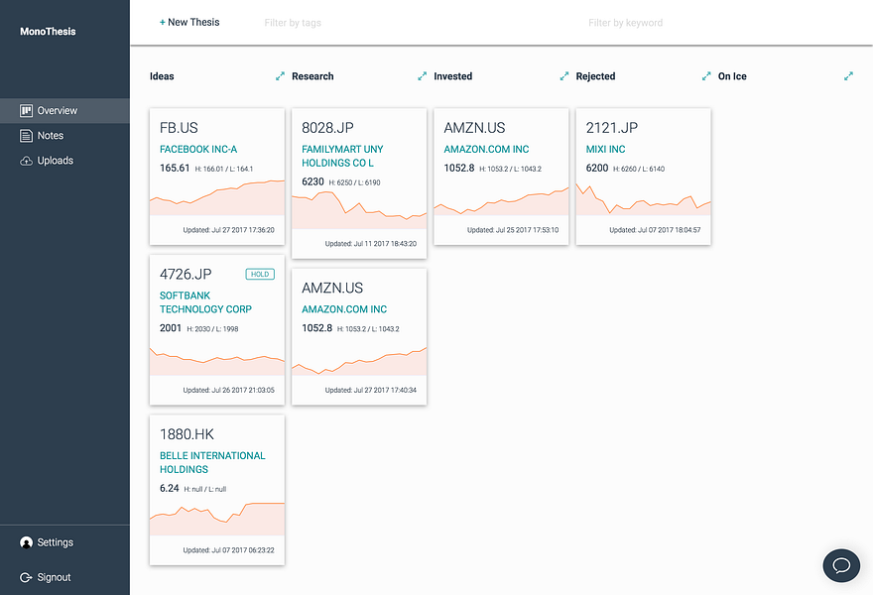
Task: Click the 8028.JP price chart
Action: pos(359,210)
